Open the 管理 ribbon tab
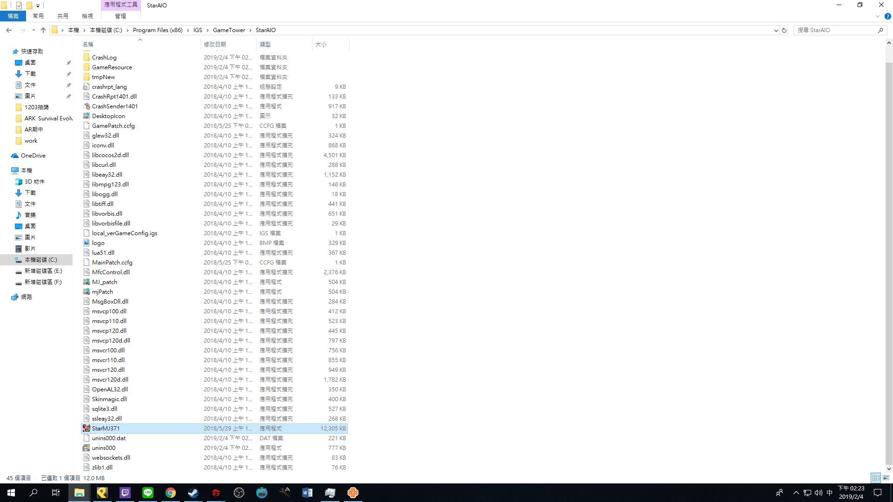893x502 pixels. [120, 16]
